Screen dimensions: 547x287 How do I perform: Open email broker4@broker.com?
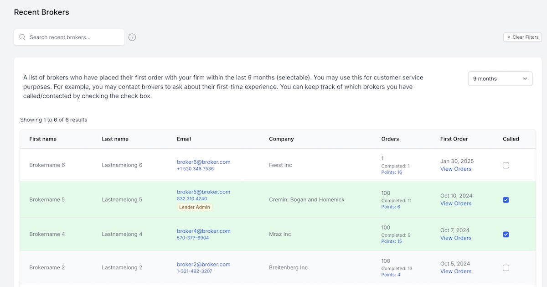(204, 231)
